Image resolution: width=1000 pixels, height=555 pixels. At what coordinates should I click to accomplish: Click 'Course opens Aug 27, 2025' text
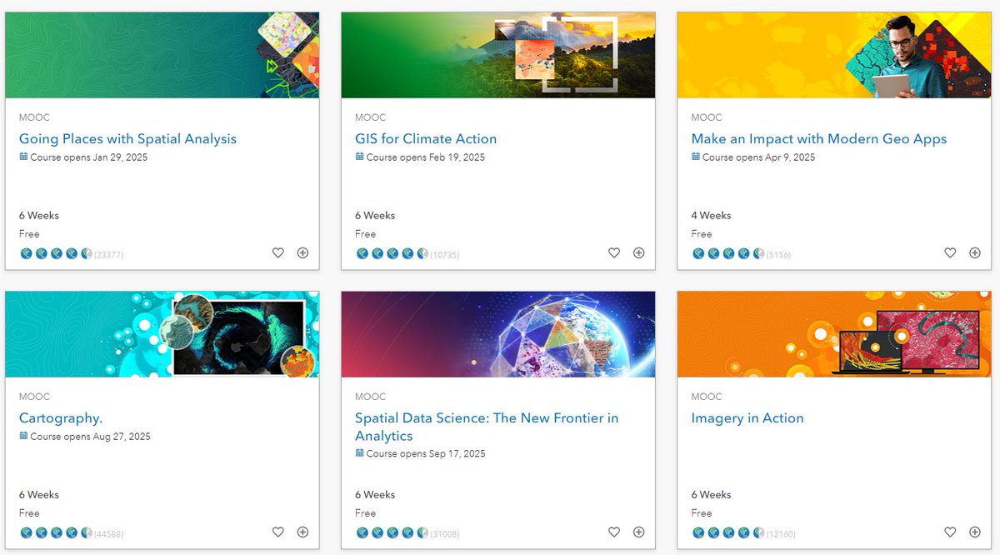click(91, 437)
